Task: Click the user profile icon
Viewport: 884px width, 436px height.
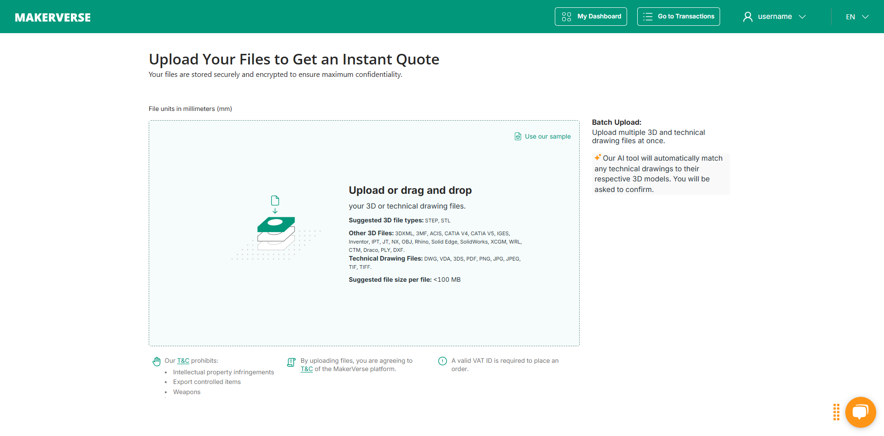Action: [748, 17]
